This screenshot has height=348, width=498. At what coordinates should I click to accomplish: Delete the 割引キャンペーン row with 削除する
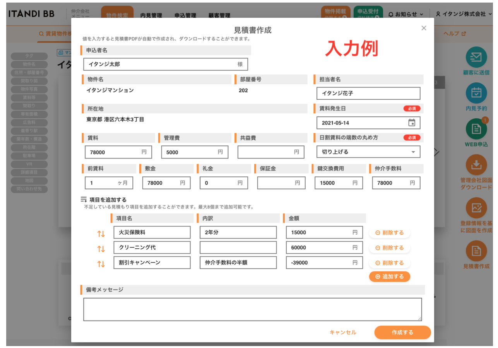(390, 263)
